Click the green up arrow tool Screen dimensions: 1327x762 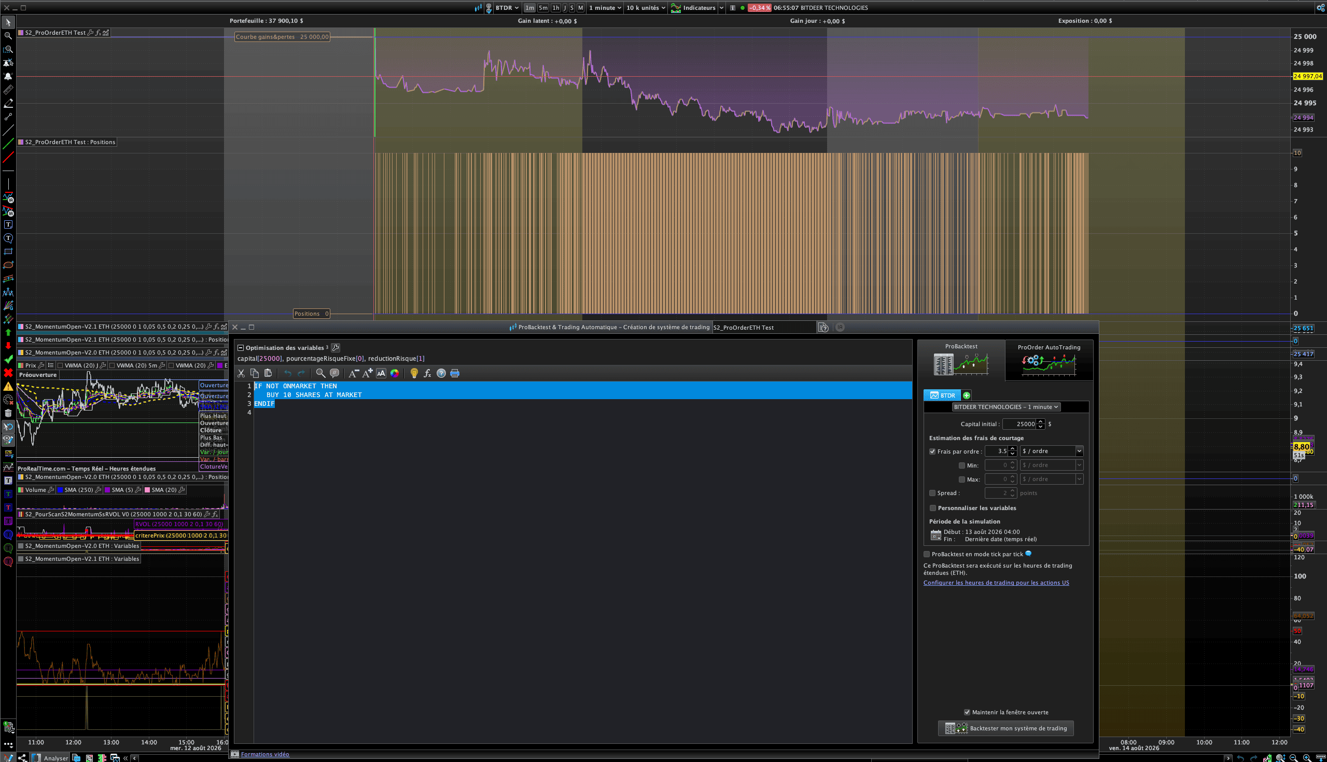point(8,332)
